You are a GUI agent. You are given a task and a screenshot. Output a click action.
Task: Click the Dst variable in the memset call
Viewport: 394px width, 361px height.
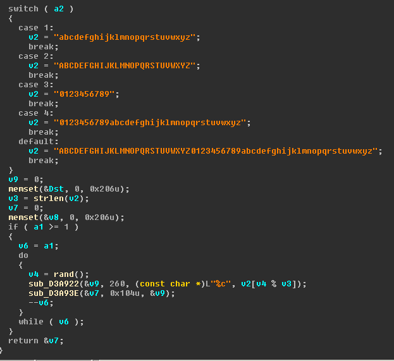[56, 189]
